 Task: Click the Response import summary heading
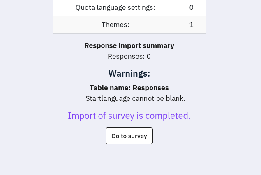(129, 45)
